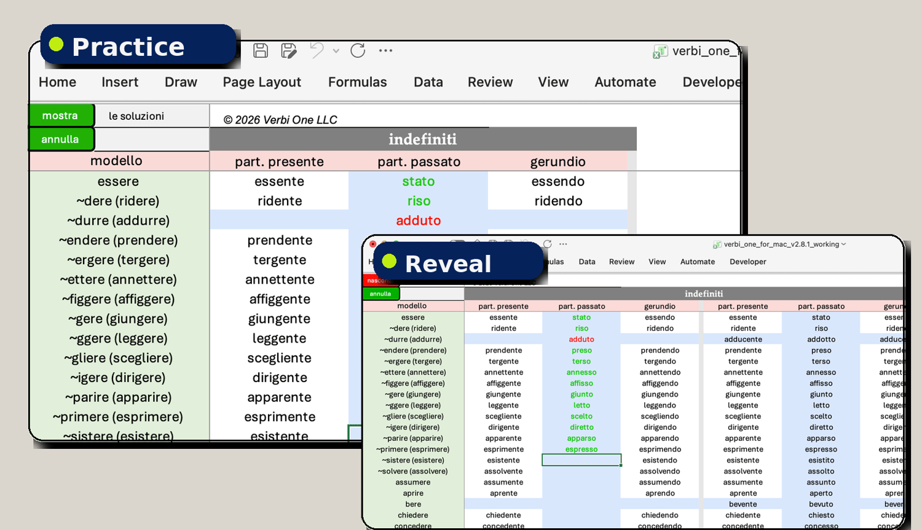922x530 pixels.
Task: Select the 'assumendo' cell in Reveal window
Action: click(x=660, y=482)
